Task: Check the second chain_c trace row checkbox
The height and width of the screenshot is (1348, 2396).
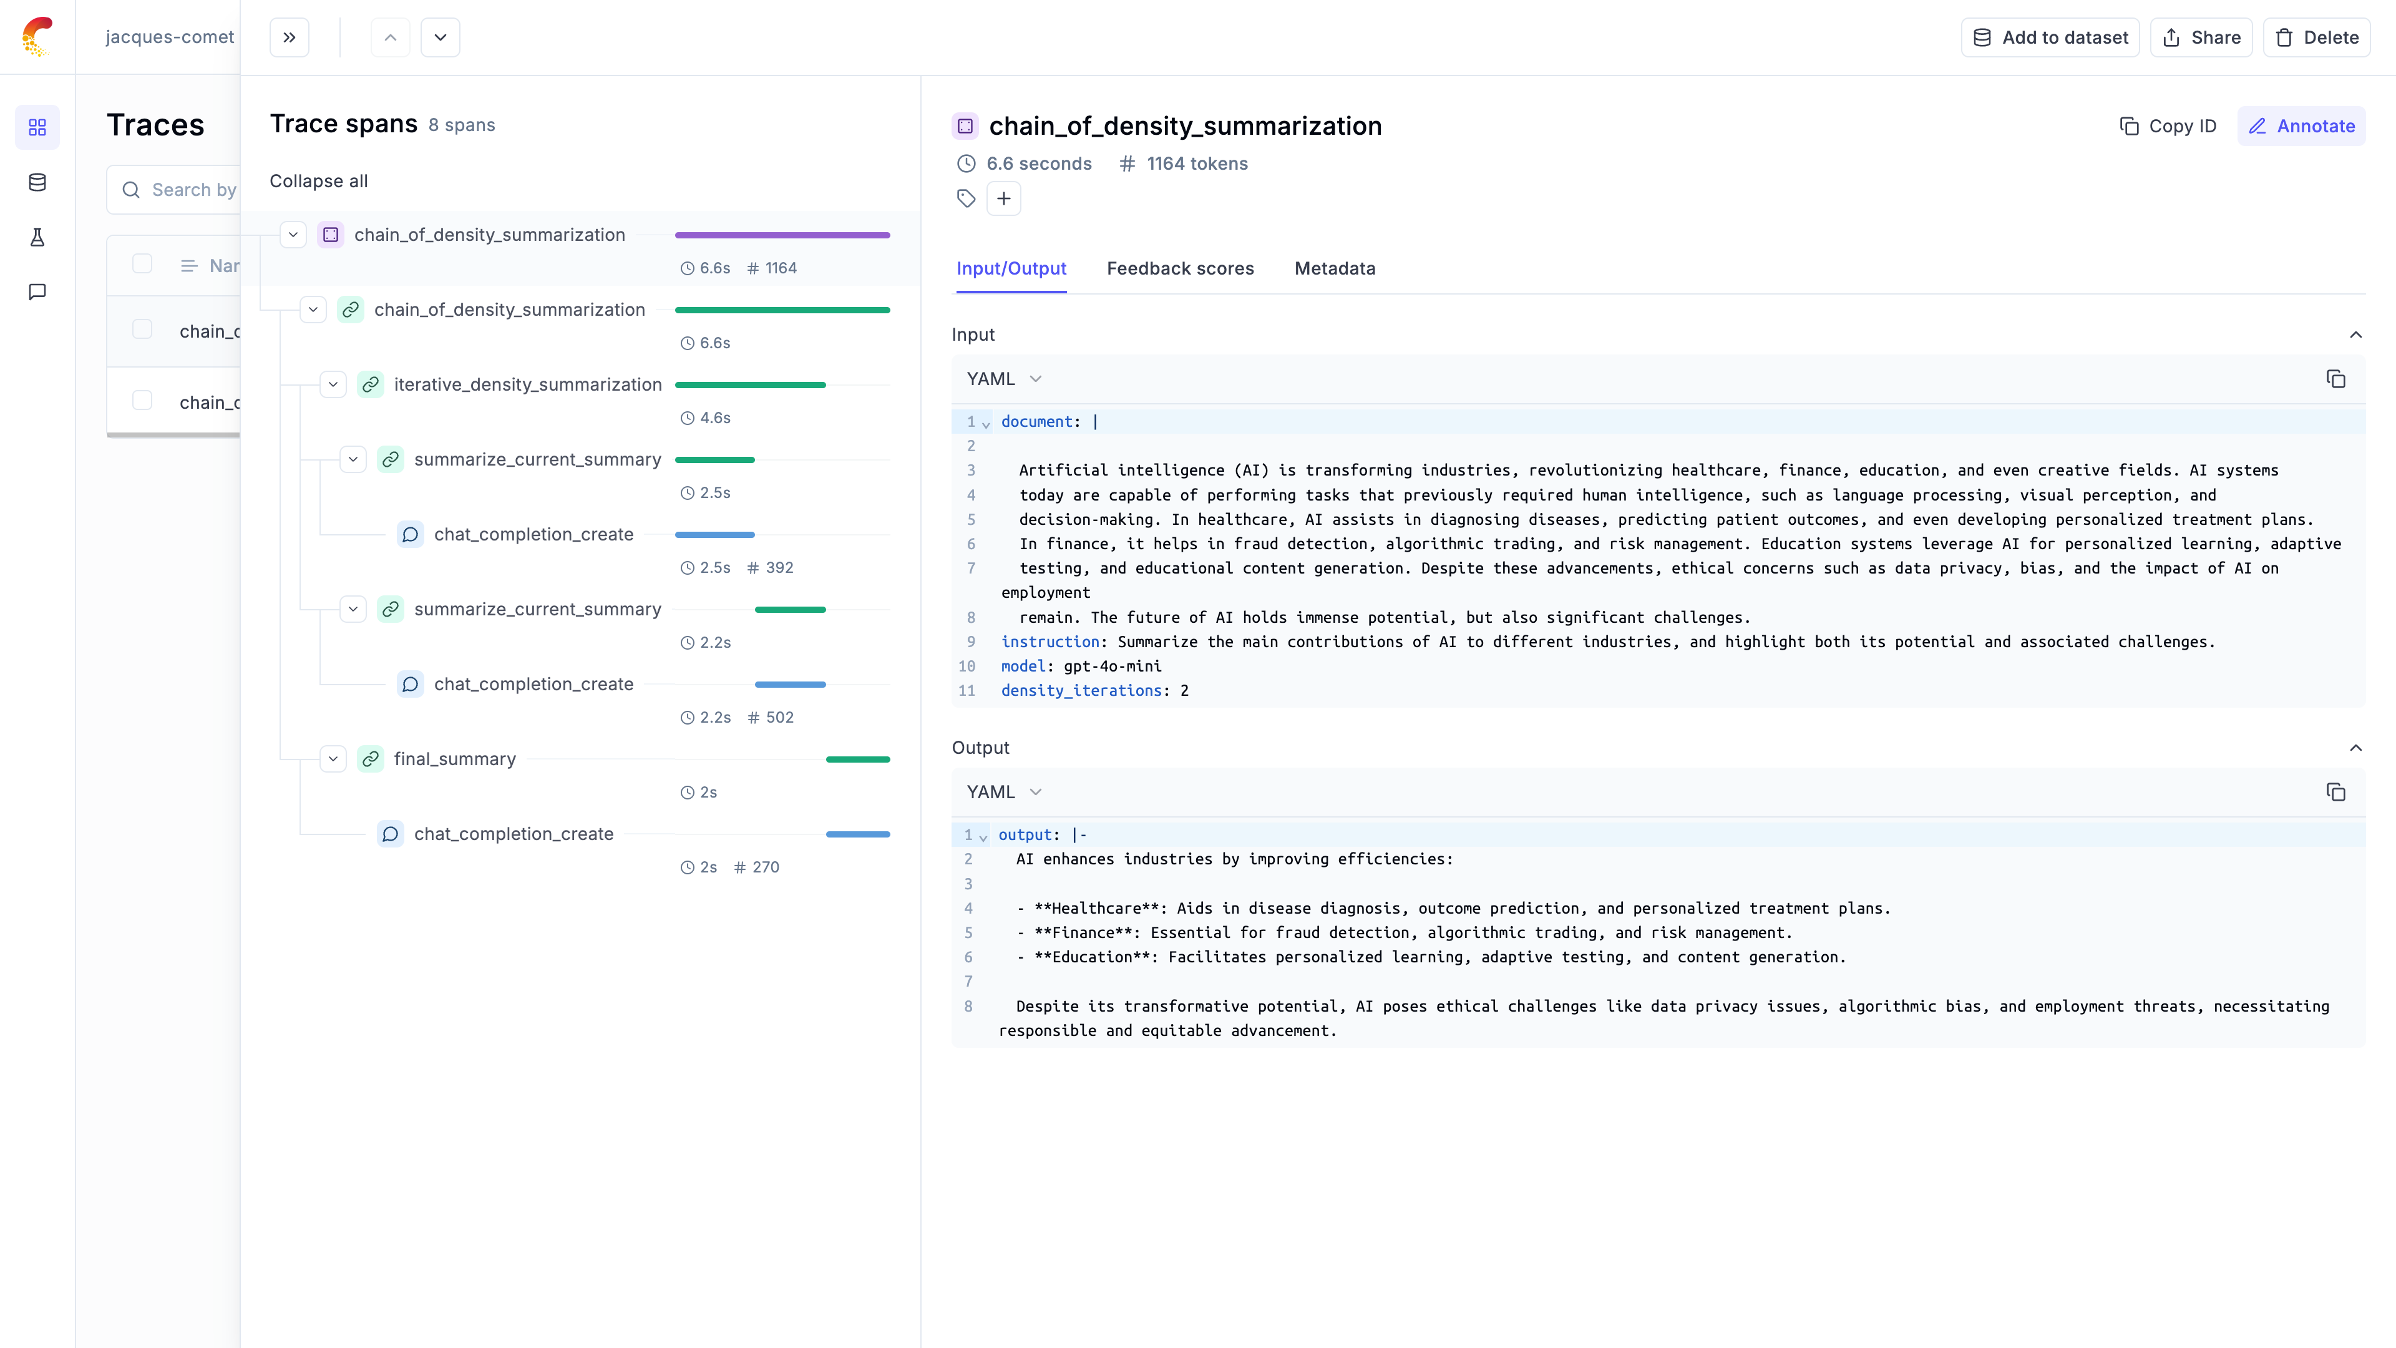Action: [x=142, y=400]
